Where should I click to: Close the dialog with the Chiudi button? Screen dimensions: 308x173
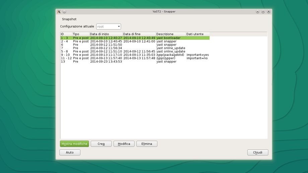(257, 153)
